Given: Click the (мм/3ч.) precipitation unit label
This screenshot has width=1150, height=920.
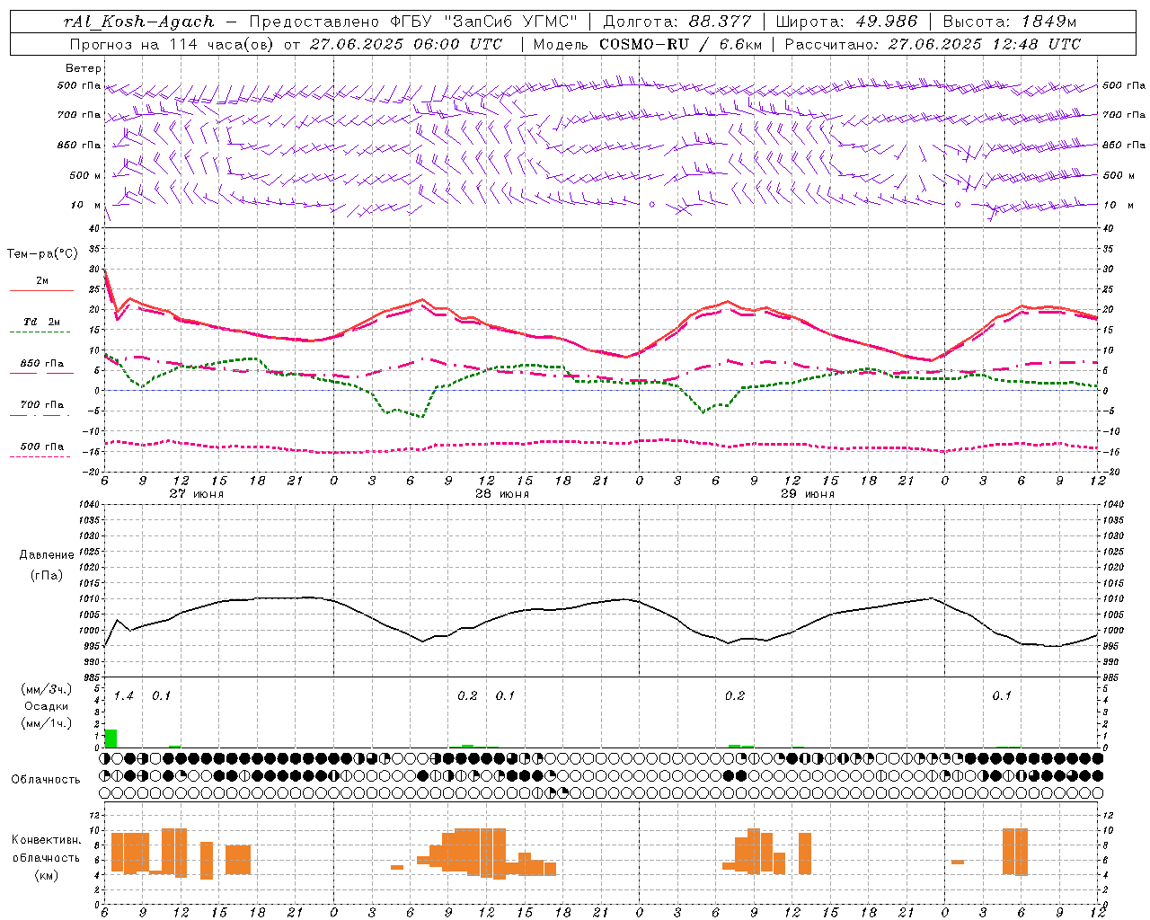Looking at the screenshot, I should (47, 690).
